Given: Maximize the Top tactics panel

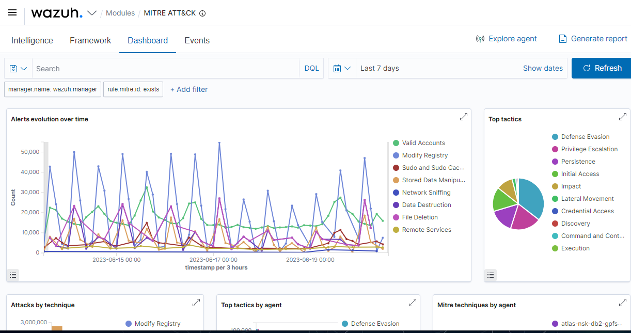Looking at the screenshot, I should click(x=622, y=117).
